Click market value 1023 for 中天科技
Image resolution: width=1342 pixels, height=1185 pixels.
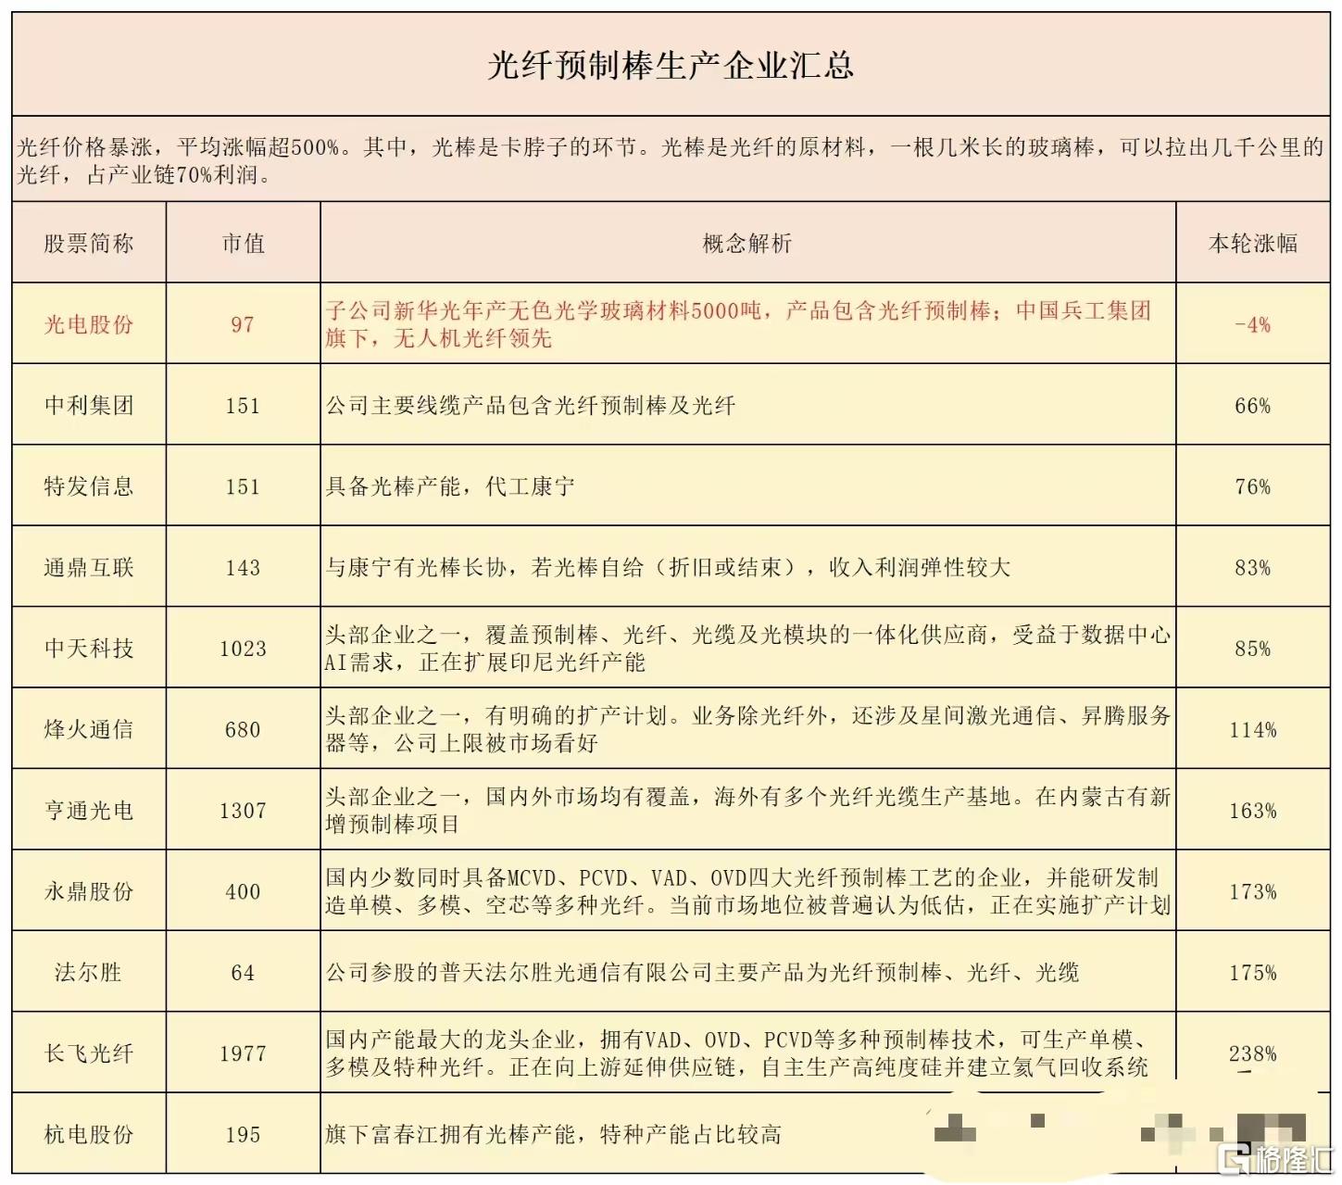click(x=243, y=649)
